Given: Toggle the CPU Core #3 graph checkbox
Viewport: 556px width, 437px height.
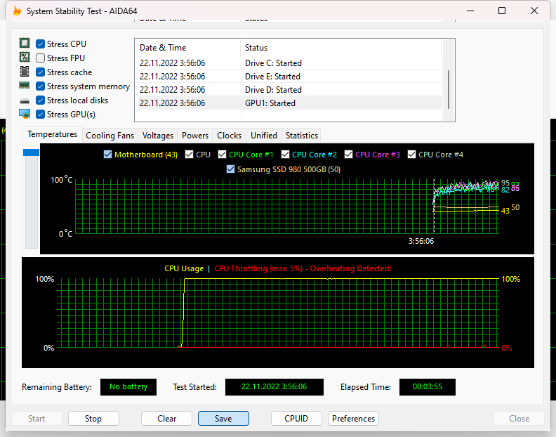Looking at the screenshot, I should pyautogui.click(x=349, y=155).
